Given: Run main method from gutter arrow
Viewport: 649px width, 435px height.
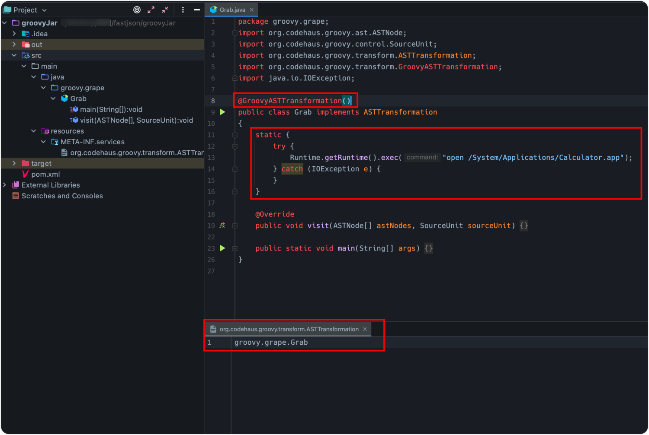Looking at the screenshot, I should (222, 248).
